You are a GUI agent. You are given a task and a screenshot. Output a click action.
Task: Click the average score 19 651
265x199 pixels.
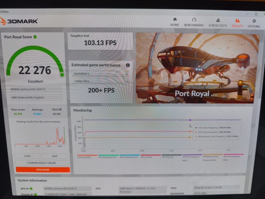(x=37, y=114)
